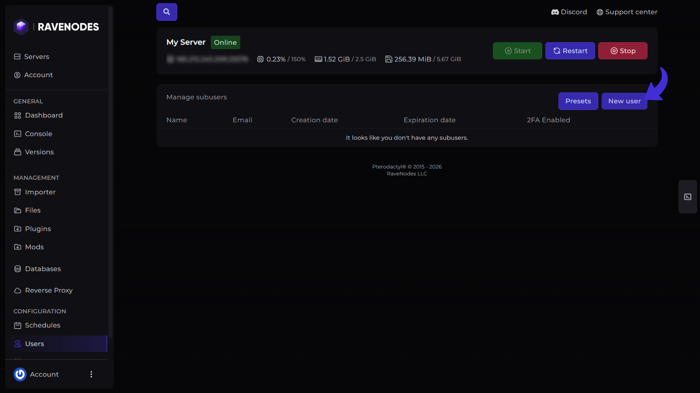This screenshot has height=393, width=700.
Task: Click the Reverse Proxy cloud icon
Action: click(x=17, y=290)
